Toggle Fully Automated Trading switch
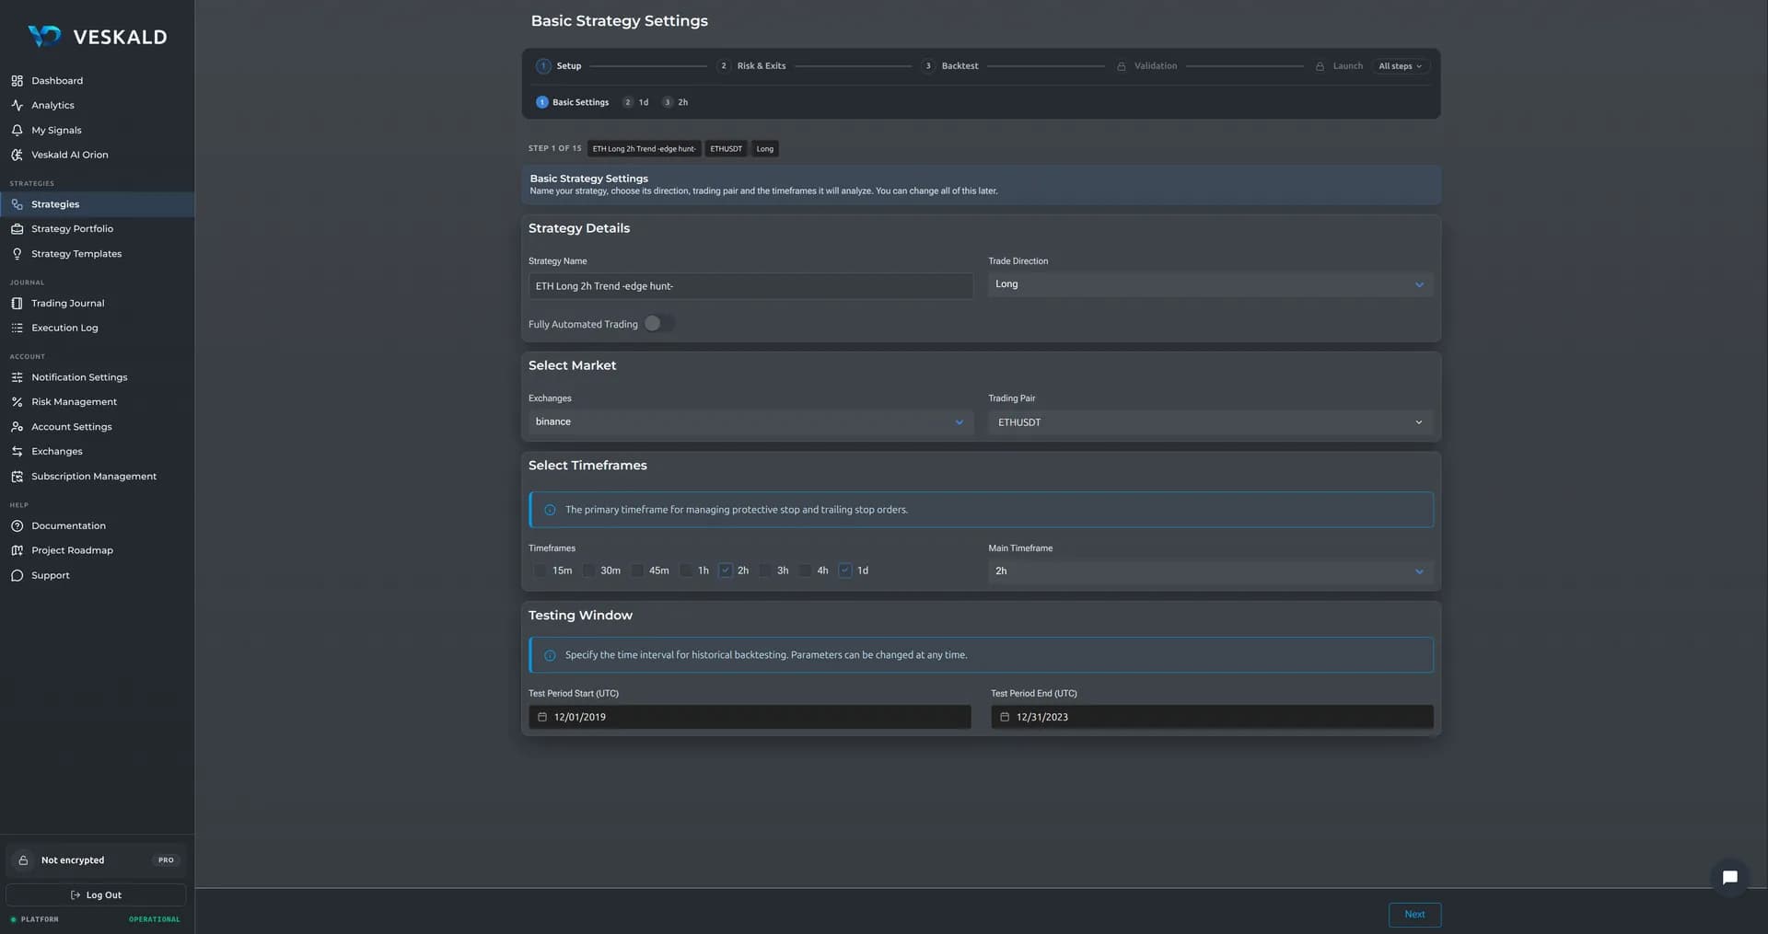This screenshot has height=934, width=1768. [658, 323]
